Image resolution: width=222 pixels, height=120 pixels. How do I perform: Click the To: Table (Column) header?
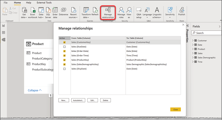tap(153, 38)
